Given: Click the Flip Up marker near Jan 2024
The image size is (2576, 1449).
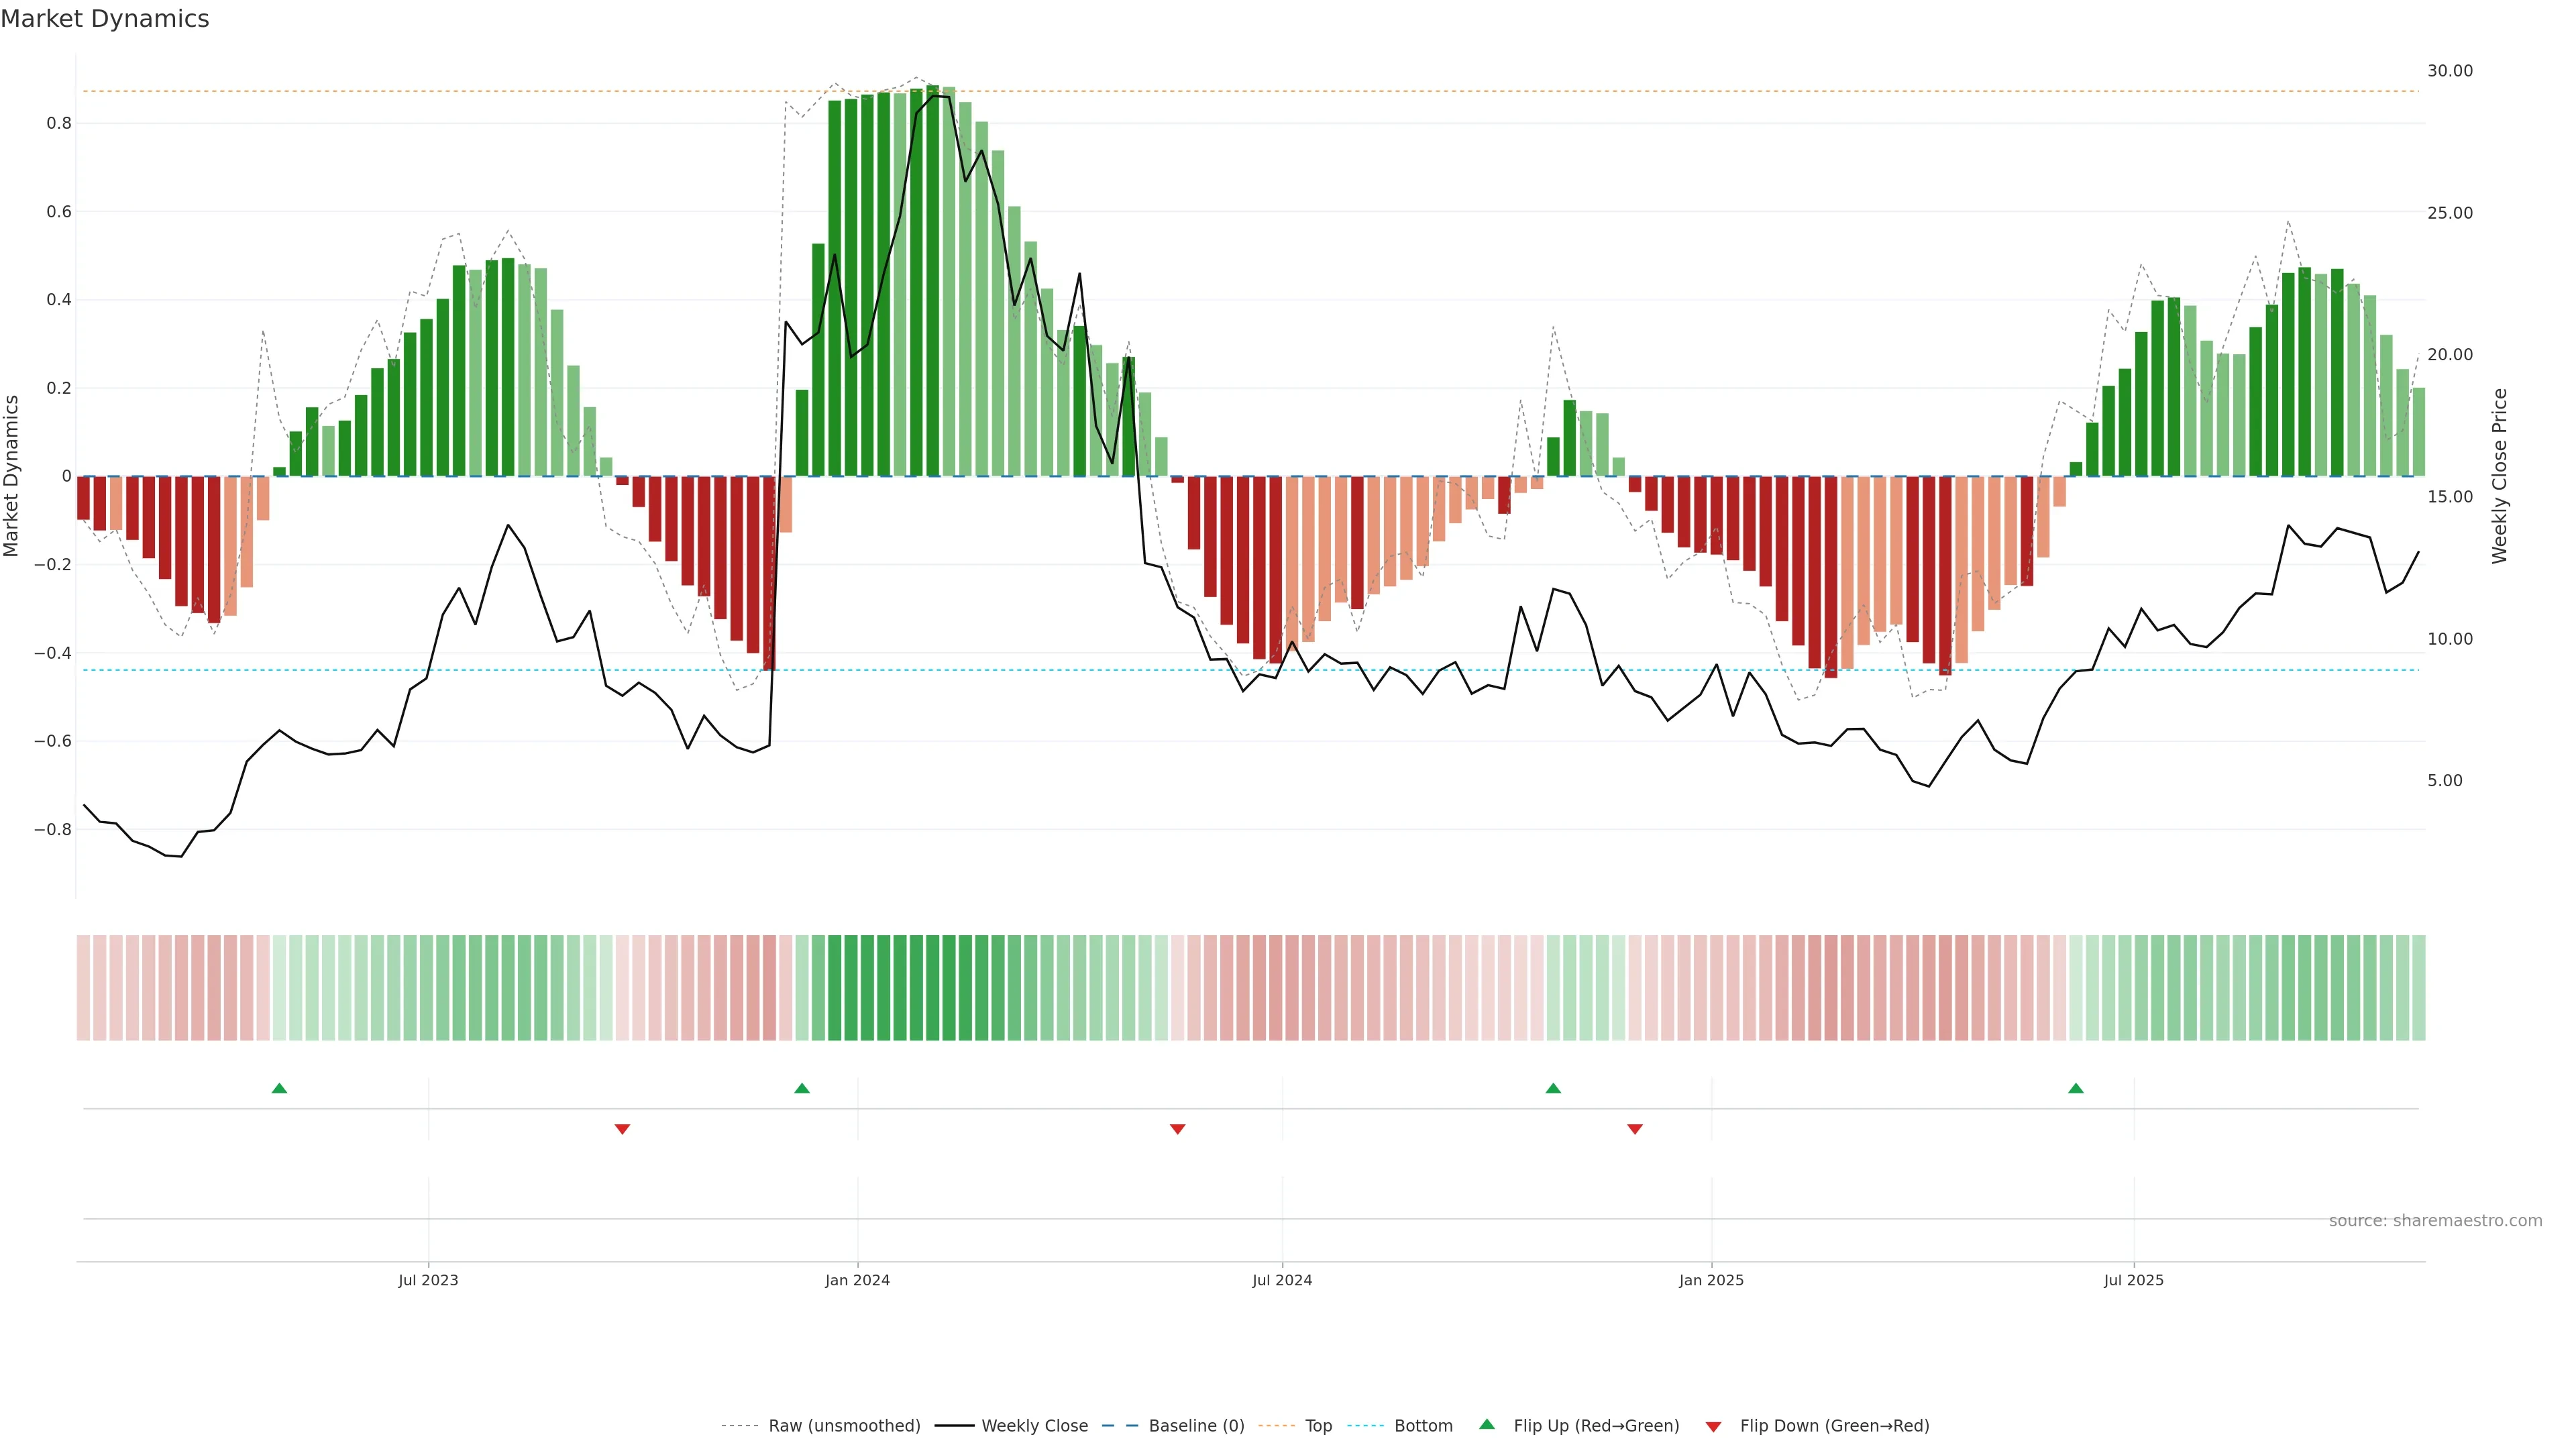Looking at the screenshot, I should click(802, 1088).
